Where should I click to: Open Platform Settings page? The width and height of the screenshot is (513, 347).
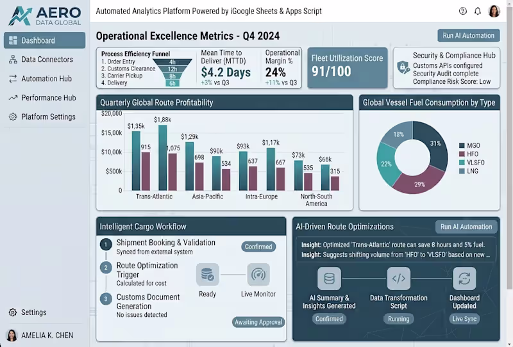click(44, 117)
